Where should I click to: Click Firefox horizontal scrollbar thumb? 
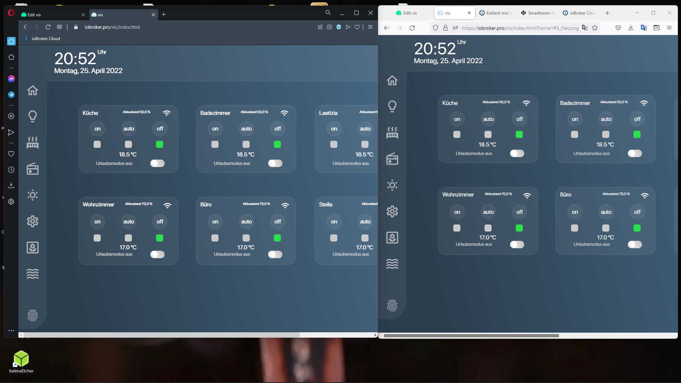471,335
